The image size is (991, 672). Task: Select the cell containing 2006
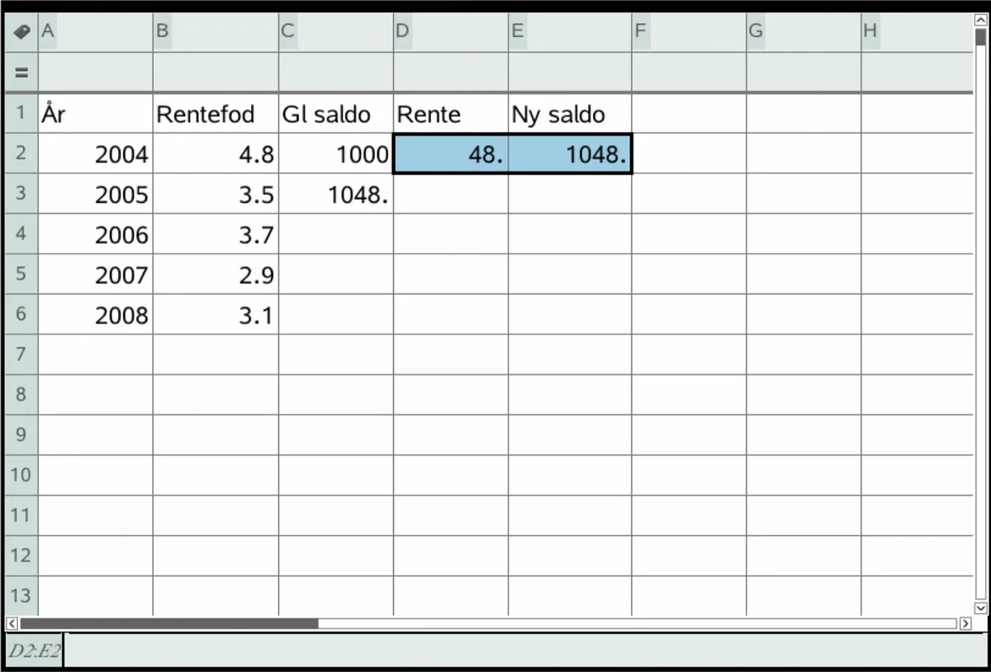pos(96,234)
